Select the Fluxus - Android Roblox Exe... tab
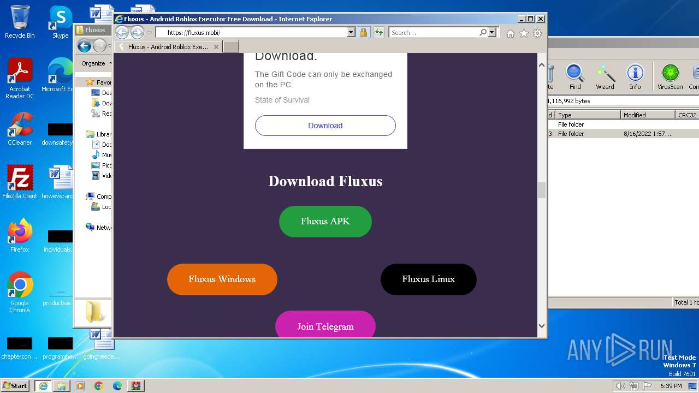699x393 pixels. coord(168,47)
